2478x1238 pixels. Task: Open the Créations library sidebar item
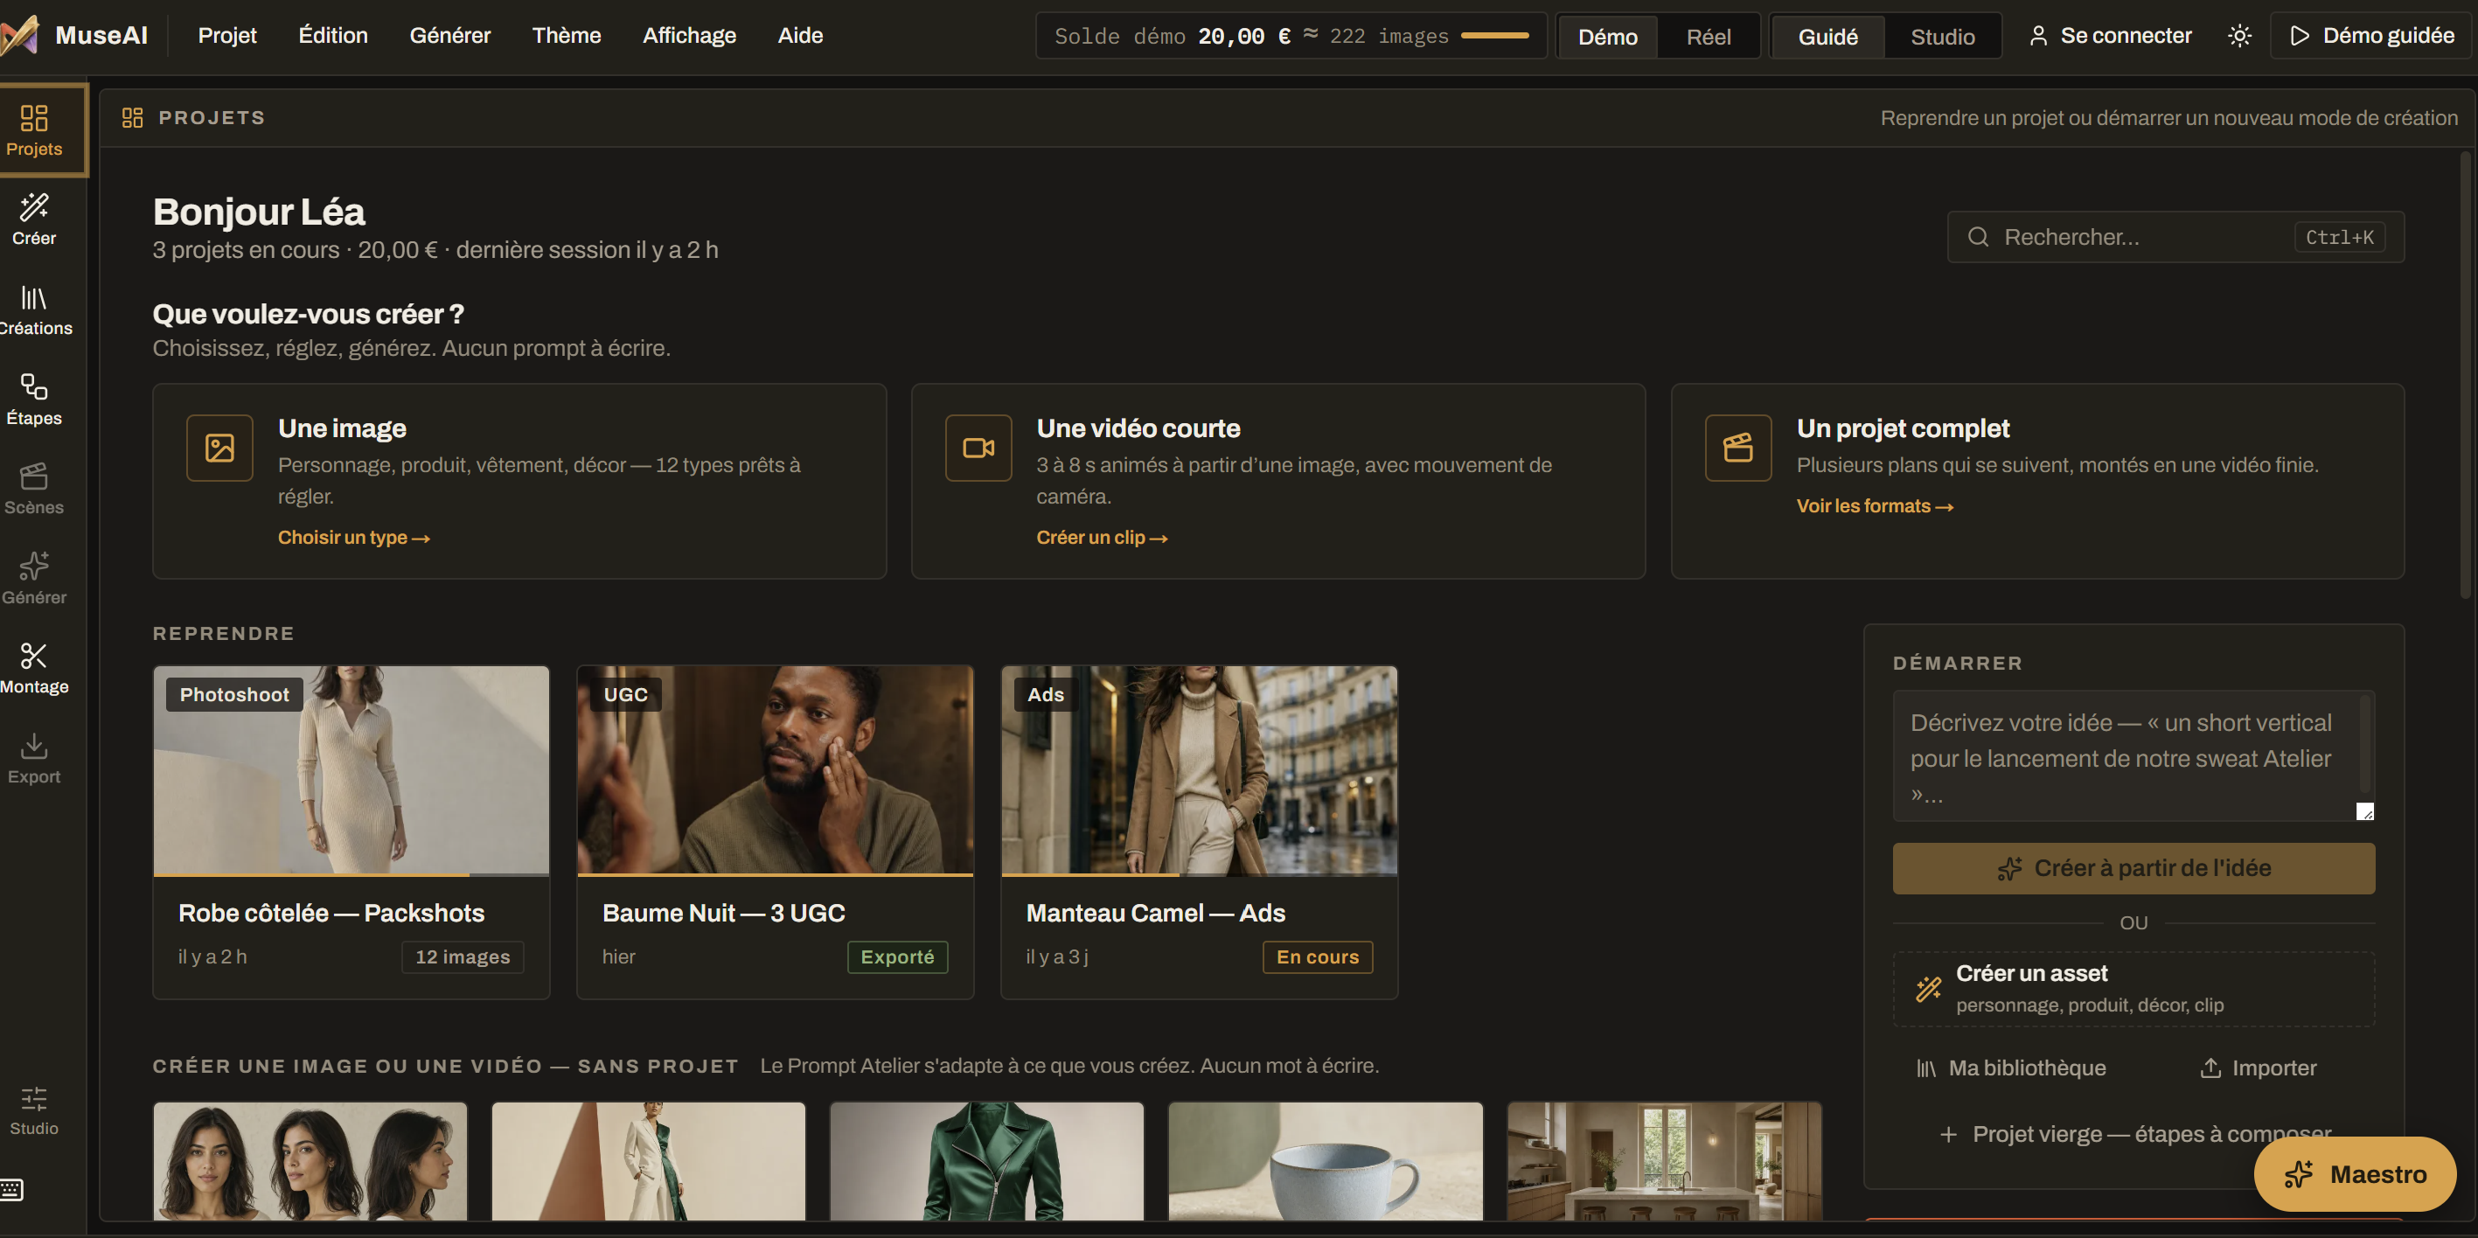(35, 310)
